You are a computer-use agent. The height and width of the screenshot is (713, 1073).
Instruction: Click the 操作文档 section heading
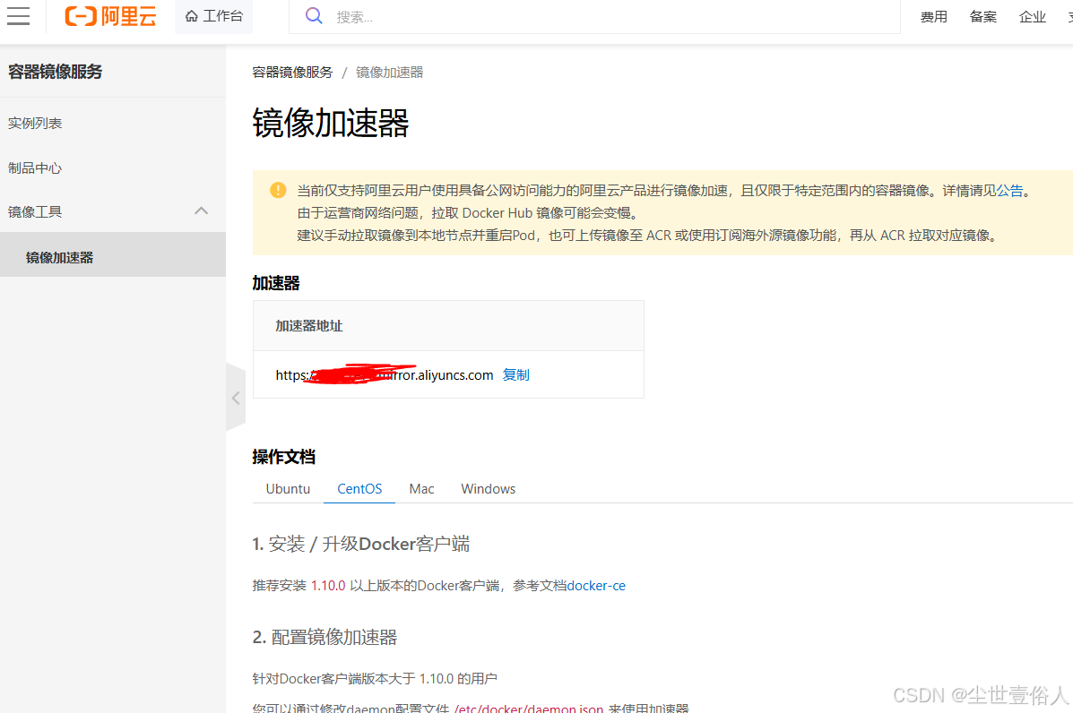283,457
